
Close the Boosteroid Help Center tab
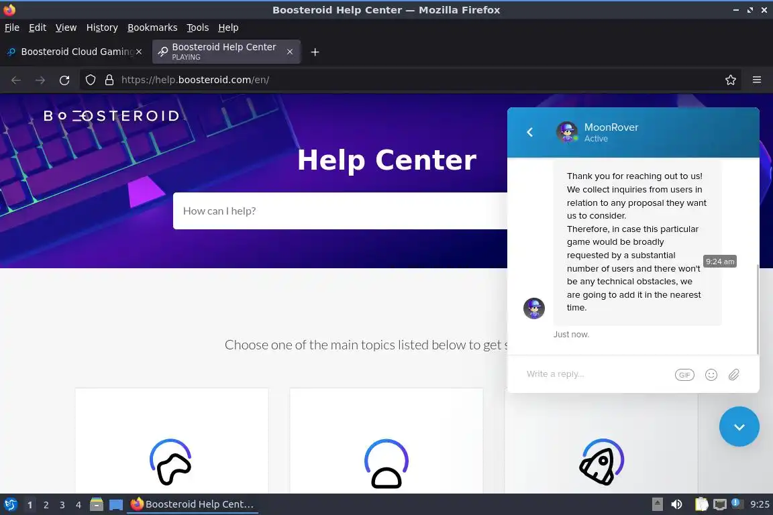(x=290, y=52)
